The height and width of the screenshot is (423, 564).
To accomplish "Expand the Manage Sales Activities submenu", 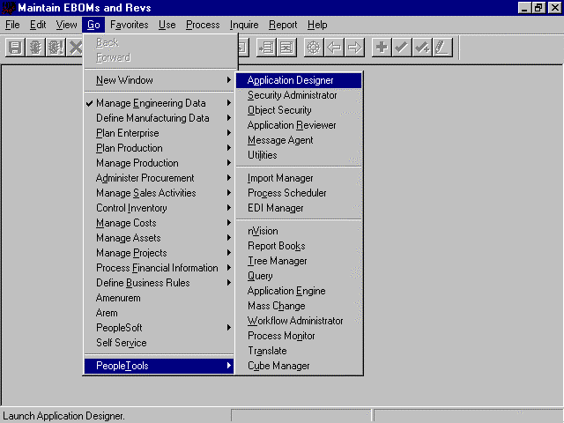I will click(159, 193).
